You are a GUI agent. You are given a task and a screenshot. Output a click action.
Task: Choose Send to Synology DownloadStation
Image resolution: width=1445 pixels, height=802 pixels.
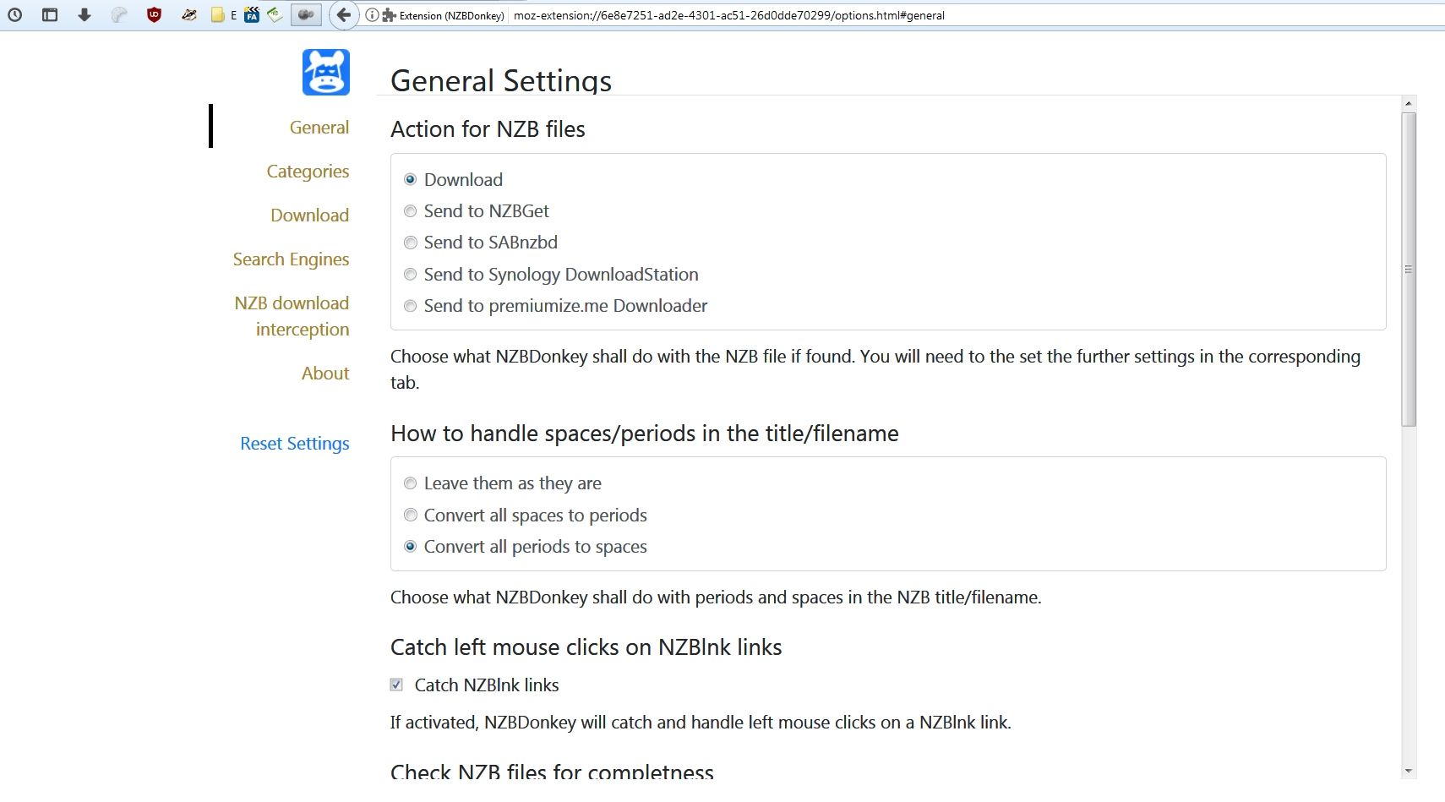411,275
